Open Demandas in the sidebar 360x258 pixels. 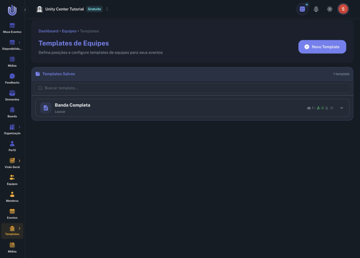tap(12, 95)
